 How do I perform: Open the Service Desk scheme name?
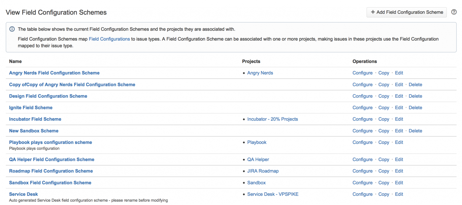pos(23,194)
